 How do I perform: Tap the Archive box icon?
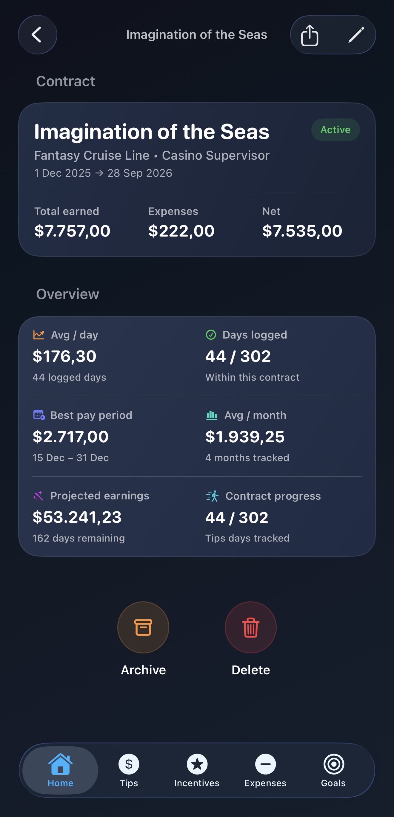tap(143, 627)
